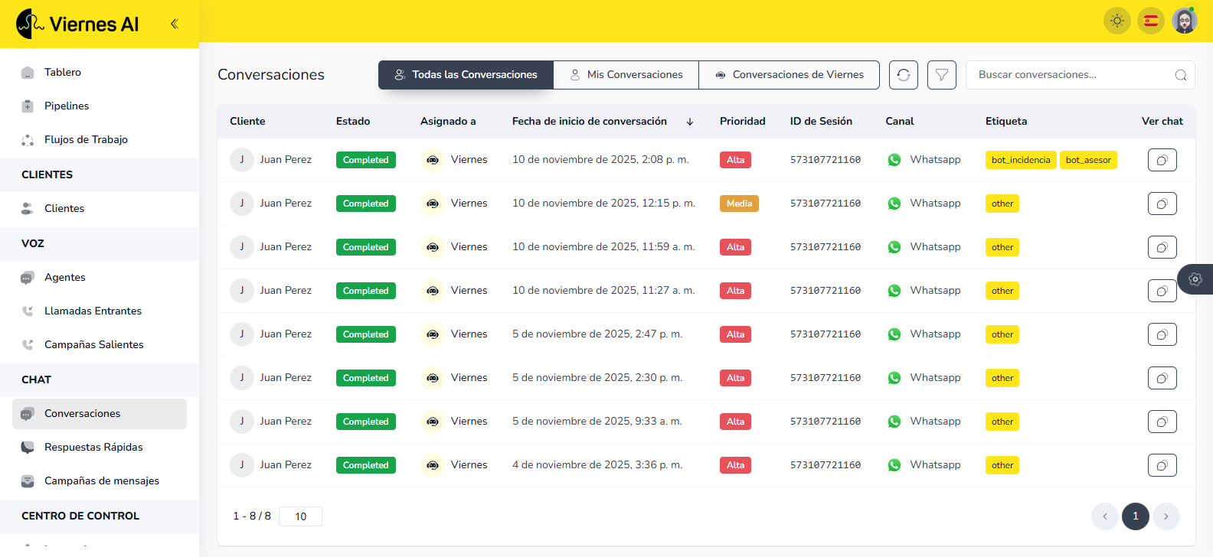This screenshot has width=1213, height=557.
Task: Open the page size selector showing 10
Action: coord(300,516)
